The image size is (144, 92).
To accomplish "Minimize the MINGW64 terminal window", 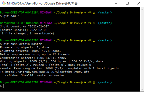I will coord(116,3).
